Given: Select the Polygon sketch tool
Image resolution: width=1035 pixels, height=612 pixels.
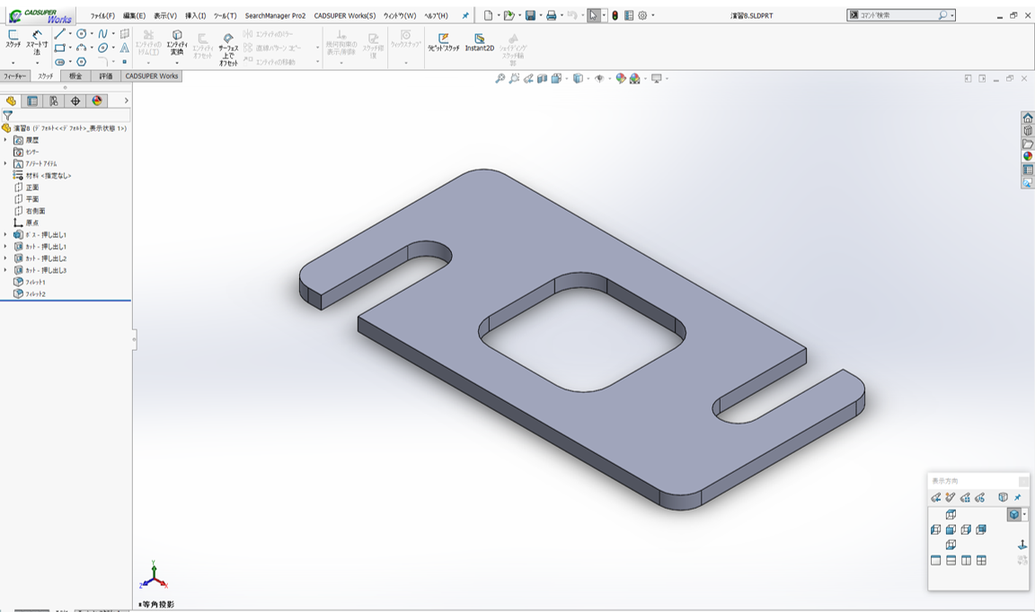Looking at the screenshot, I should tap(81, 61).
